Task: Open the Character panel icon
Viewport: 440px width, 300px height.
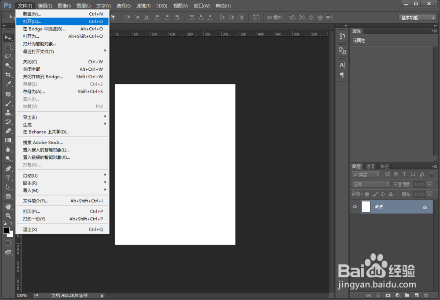Action: (342, 65)
